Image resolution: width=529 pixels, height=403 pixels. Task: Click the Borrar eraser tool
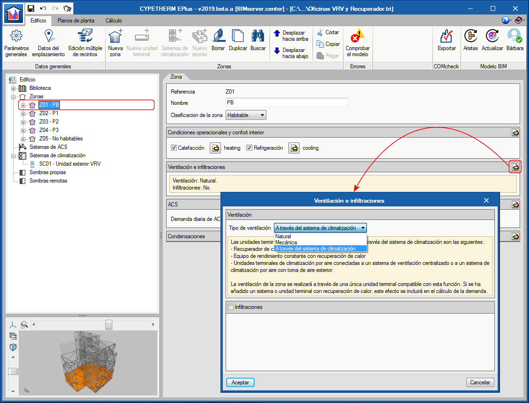pos(218,40)
